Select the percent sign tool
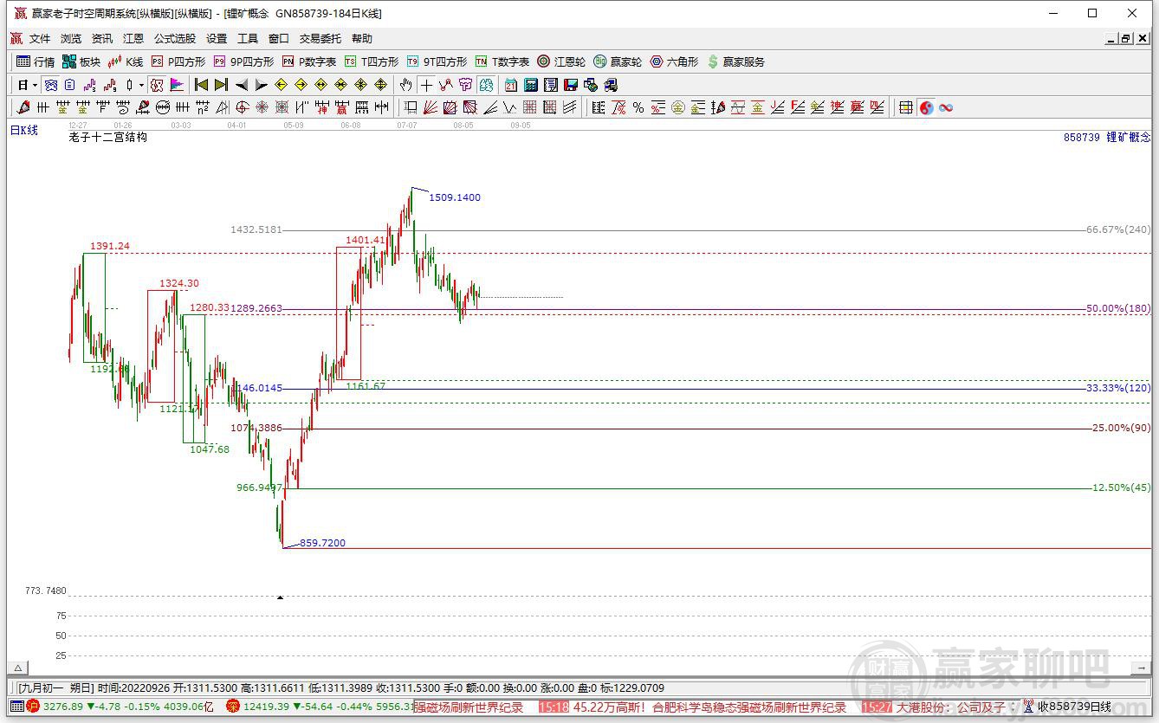 [638, 107]
